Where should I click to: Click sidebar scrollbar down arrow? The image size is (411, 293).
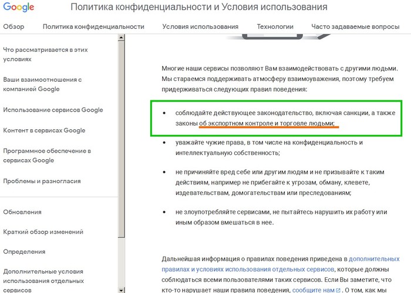(x=121, y=290)
